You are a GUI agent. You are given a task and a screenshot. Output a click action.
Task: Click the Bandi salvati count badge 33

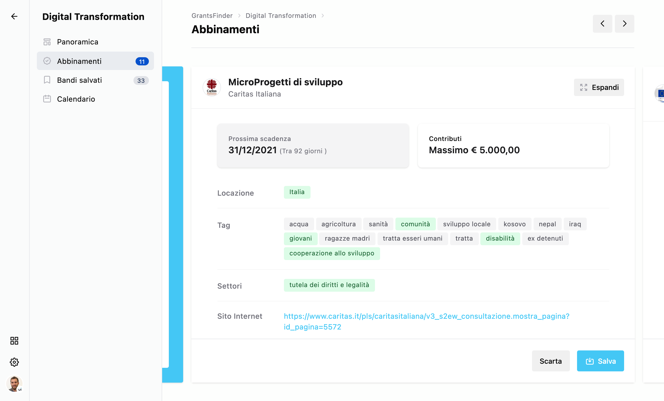tap(141, 80)
